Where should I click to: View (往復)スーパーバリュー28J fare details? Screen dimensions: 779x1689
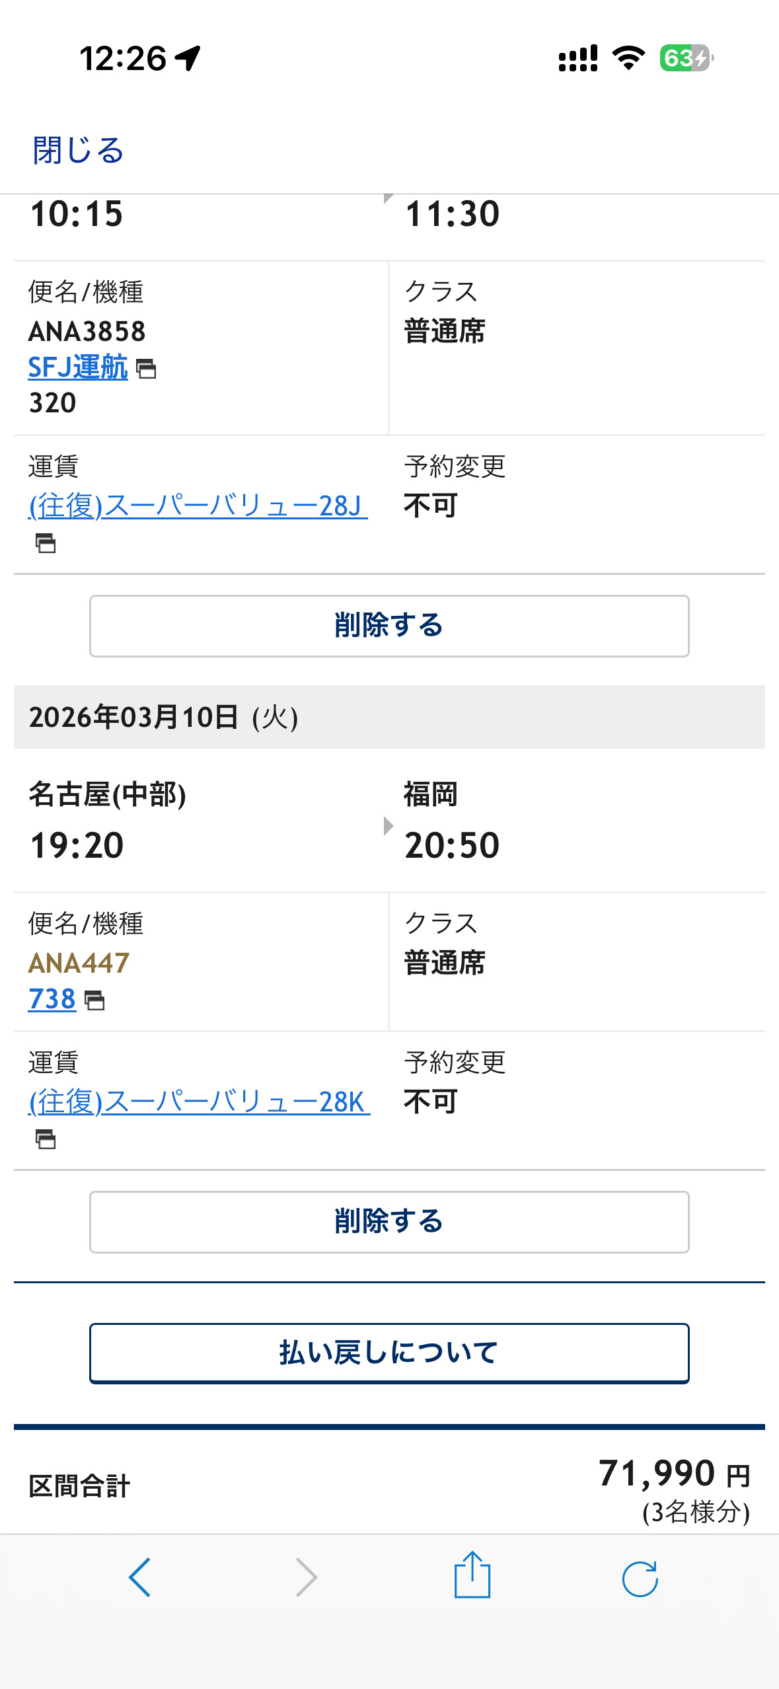(198, 506)
